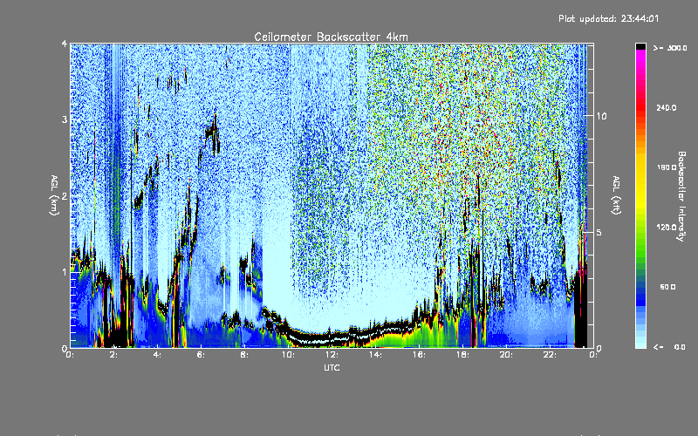Image resolution: width=698 pixels, height=436 pixels.
Task: Select the "4:" UTC hour tick
Action: pos(157,355)
